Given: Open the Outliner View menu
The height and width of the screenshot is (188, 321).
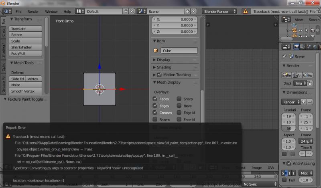Looking at the screenshot, I should point(299,20).
